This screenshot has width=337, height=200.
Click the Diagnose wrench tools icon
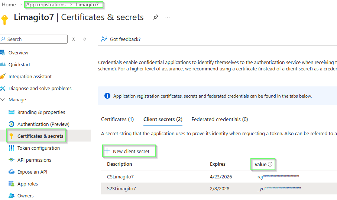pos(3,88)
